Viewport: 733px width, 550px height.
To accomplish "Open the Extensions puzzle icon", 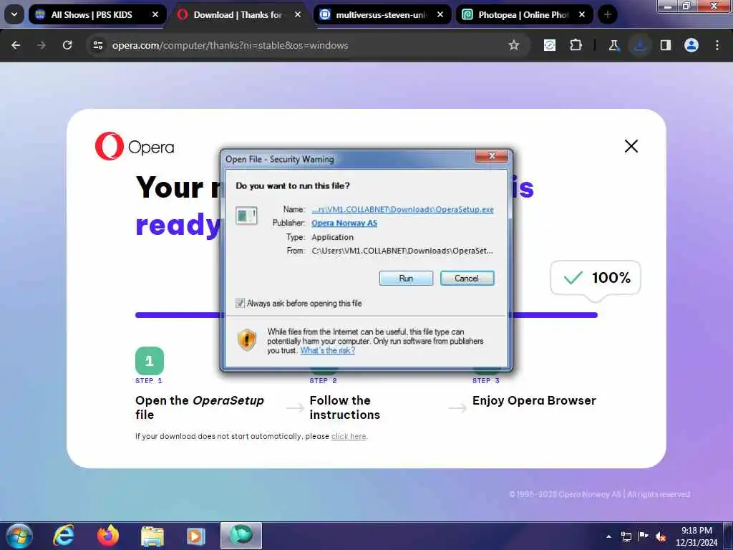I will [576, 45].
